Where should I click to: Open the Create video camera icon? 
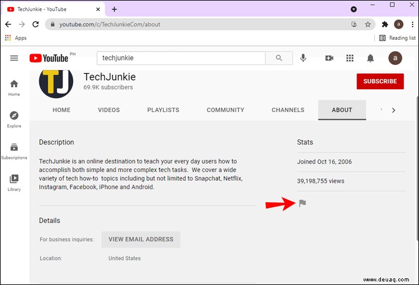pos(329,58)
